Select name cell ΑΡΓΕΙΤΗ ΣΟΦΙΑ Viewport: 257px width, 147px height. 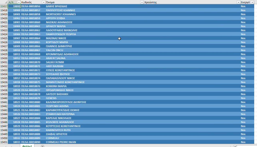[94, 18]
